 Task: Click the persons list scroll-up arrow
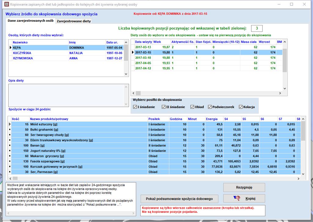click(x=126, y=42)
